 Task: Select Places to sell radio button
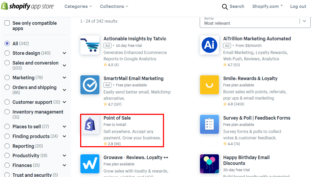[x=7, y=127]
